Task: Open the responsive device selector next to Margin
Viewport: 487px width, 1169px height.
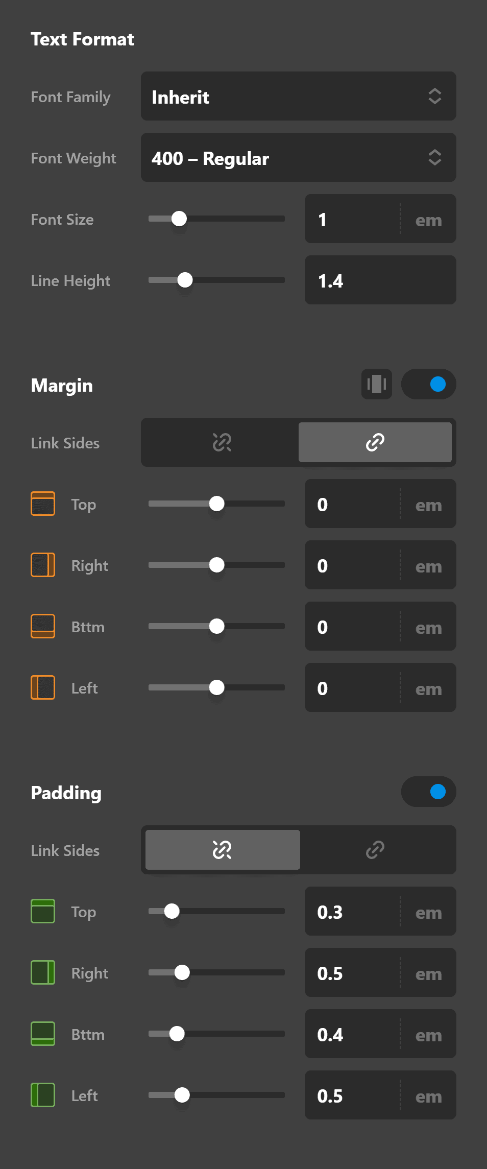Action: (376, 384)
